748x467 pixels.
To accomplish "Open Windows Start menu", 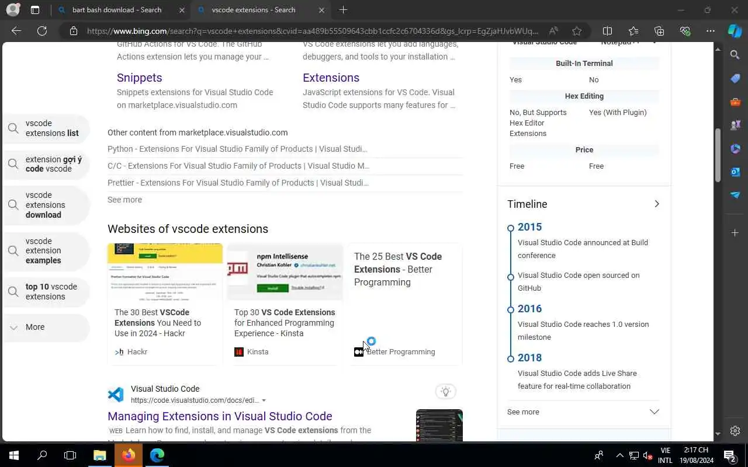I will click(x=14, y=455).
